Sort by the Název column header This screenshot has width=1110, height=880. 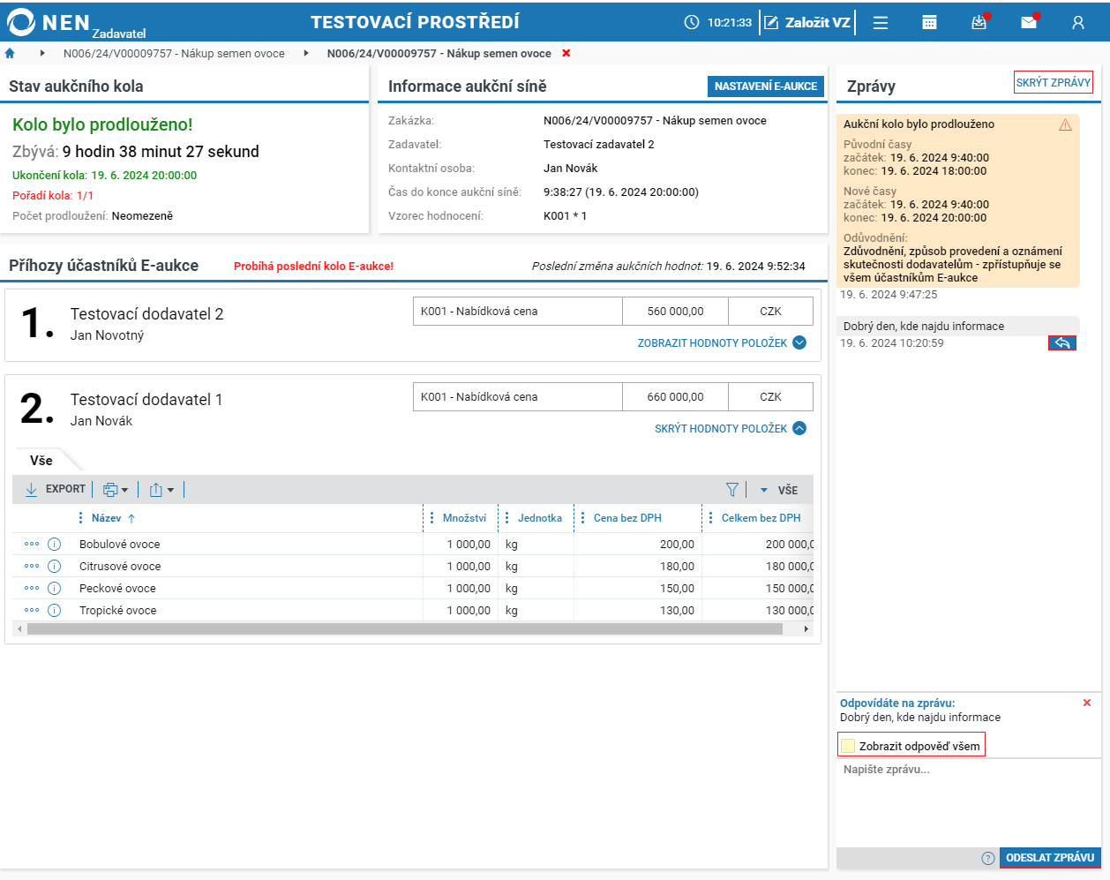click(107, 518)
